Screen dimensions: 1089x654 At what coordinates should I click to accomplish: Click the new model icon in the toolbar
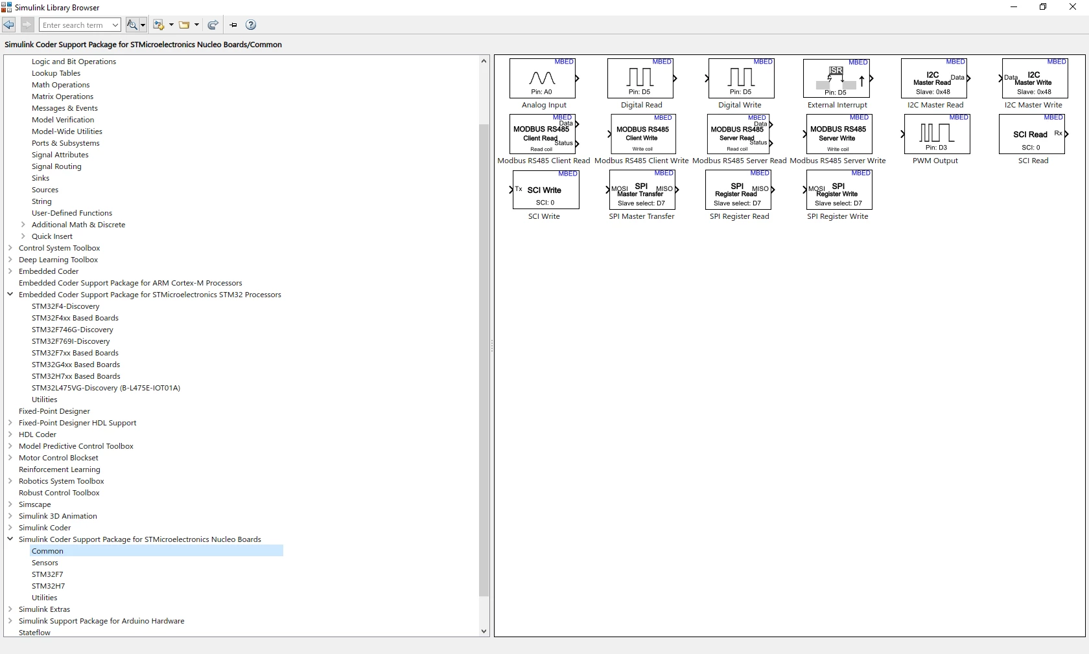pos(159,25)
